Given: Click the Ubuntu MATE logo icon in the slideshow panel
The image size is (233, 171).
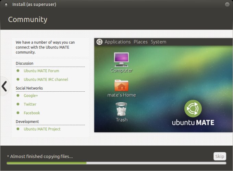Looking at the screenshot, I should tap(99, 42).
